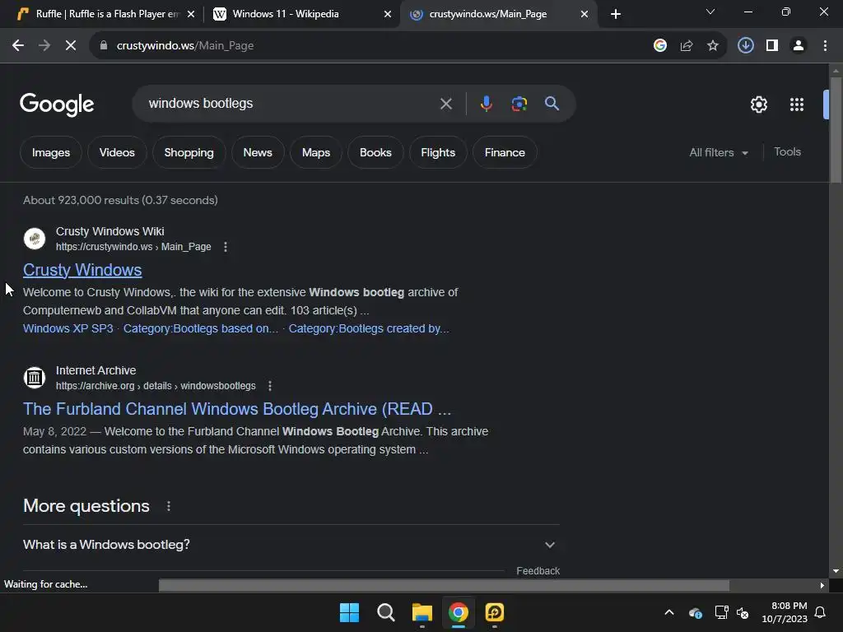The width and height of the screenshot is (843, 632).
Task: Submit search with the magnifying glass icon
Action: [x=552, y=103]
